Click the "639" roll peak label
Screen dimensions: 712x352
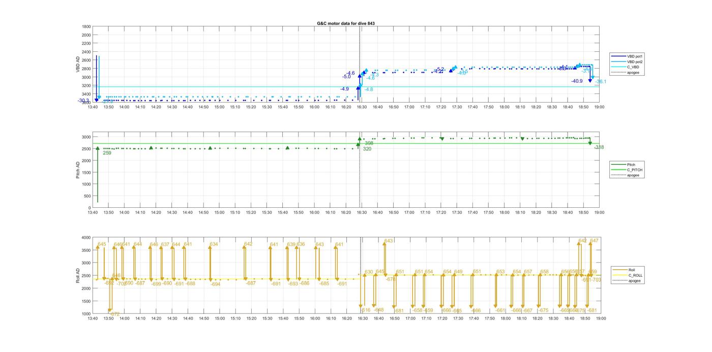click(291, 244)
